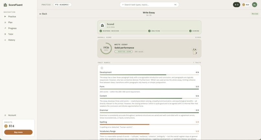Screen dimensions: 261x140
Task: Click the Content trait heading
Action: point(103,96)
